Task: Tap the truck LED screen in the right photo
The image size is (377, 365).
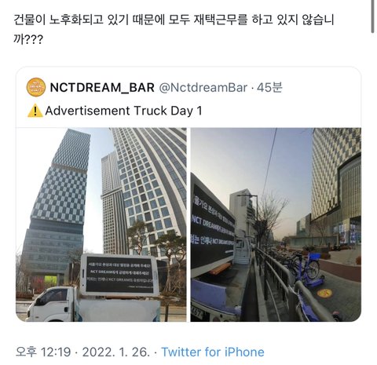Action: (x=212, y=229)
